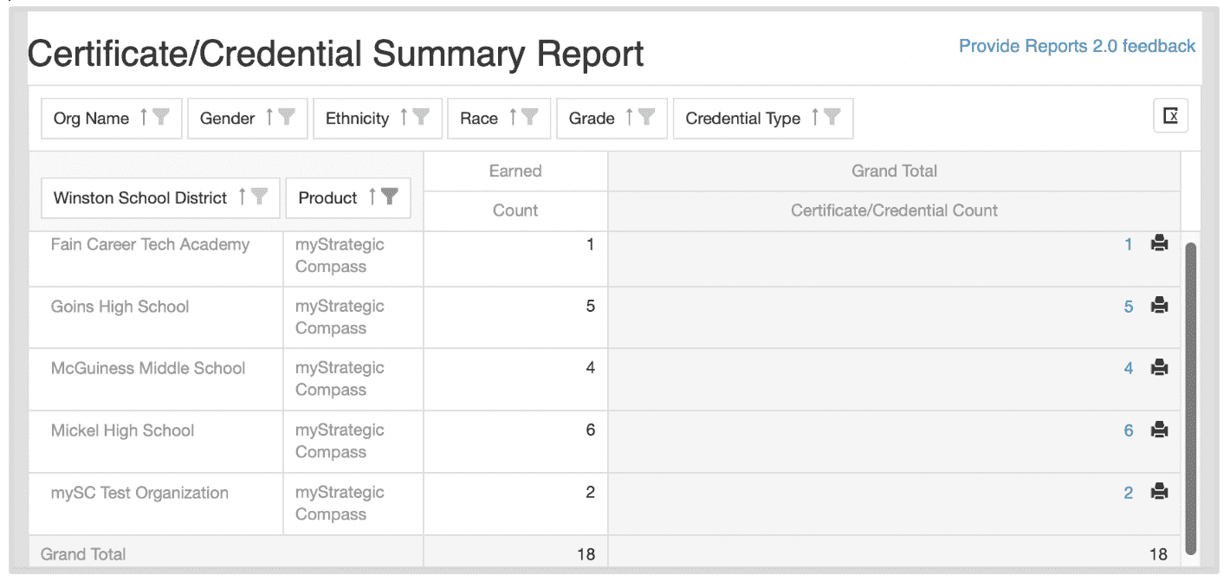Open the Product filter funnel
1230x582 pixels.
tap(390, 197)
